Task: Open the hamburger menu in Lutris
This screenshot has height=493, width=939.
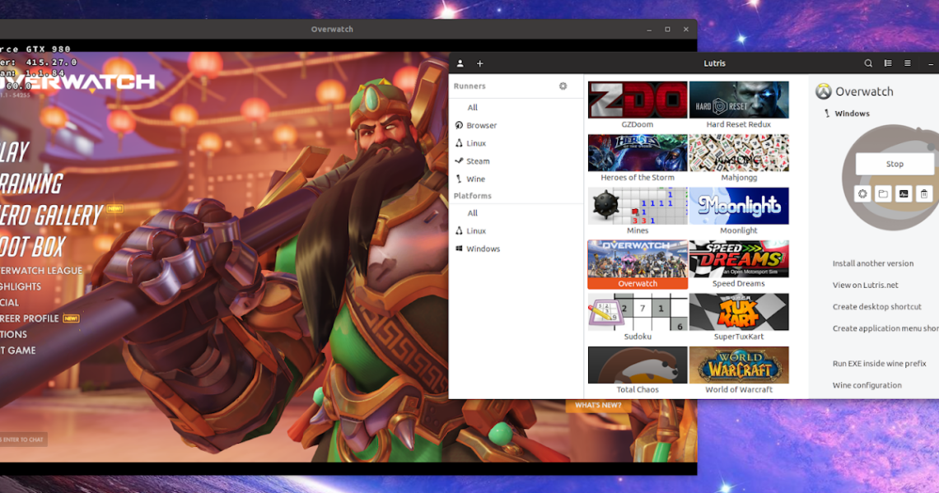Action: click(907, 63)
